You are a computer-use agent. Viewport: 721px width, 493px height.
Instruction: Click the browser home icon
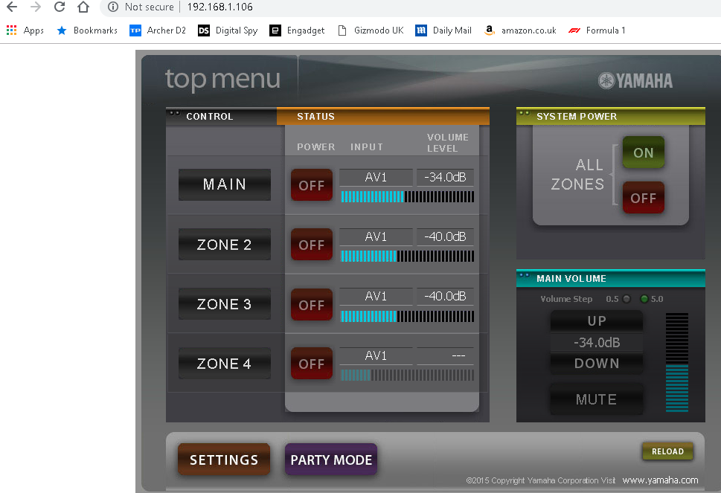tap(83, 7)
